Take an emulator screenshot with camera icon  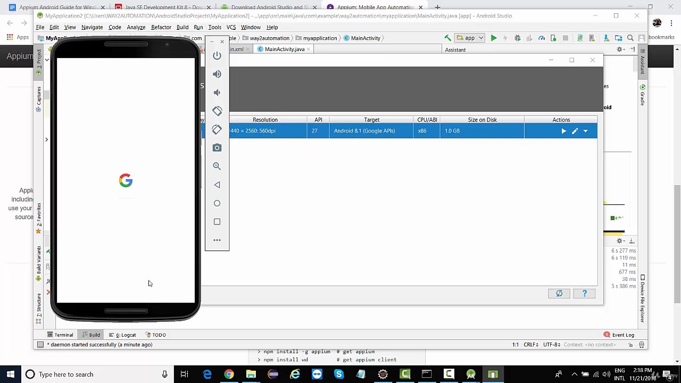click(217, 148)
